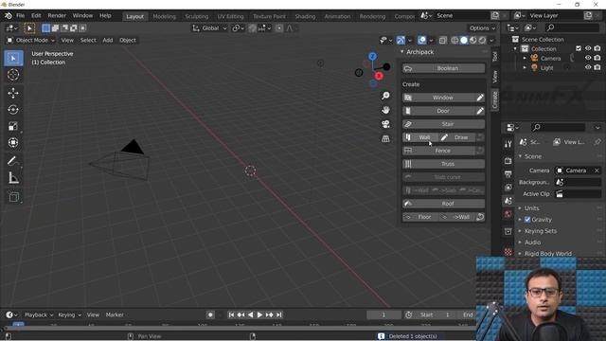Switch to solid viewport shading
The height and width of the screenshot is (341, 606).
464,40
